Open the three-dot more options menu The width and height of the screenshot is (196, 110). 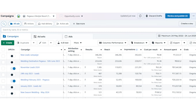[x=193, y=16]
